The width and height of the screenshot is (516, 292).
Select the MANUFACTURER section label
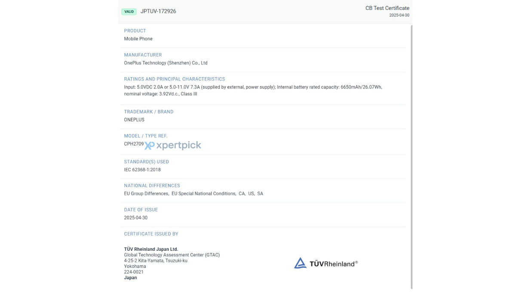click(143, 55)
